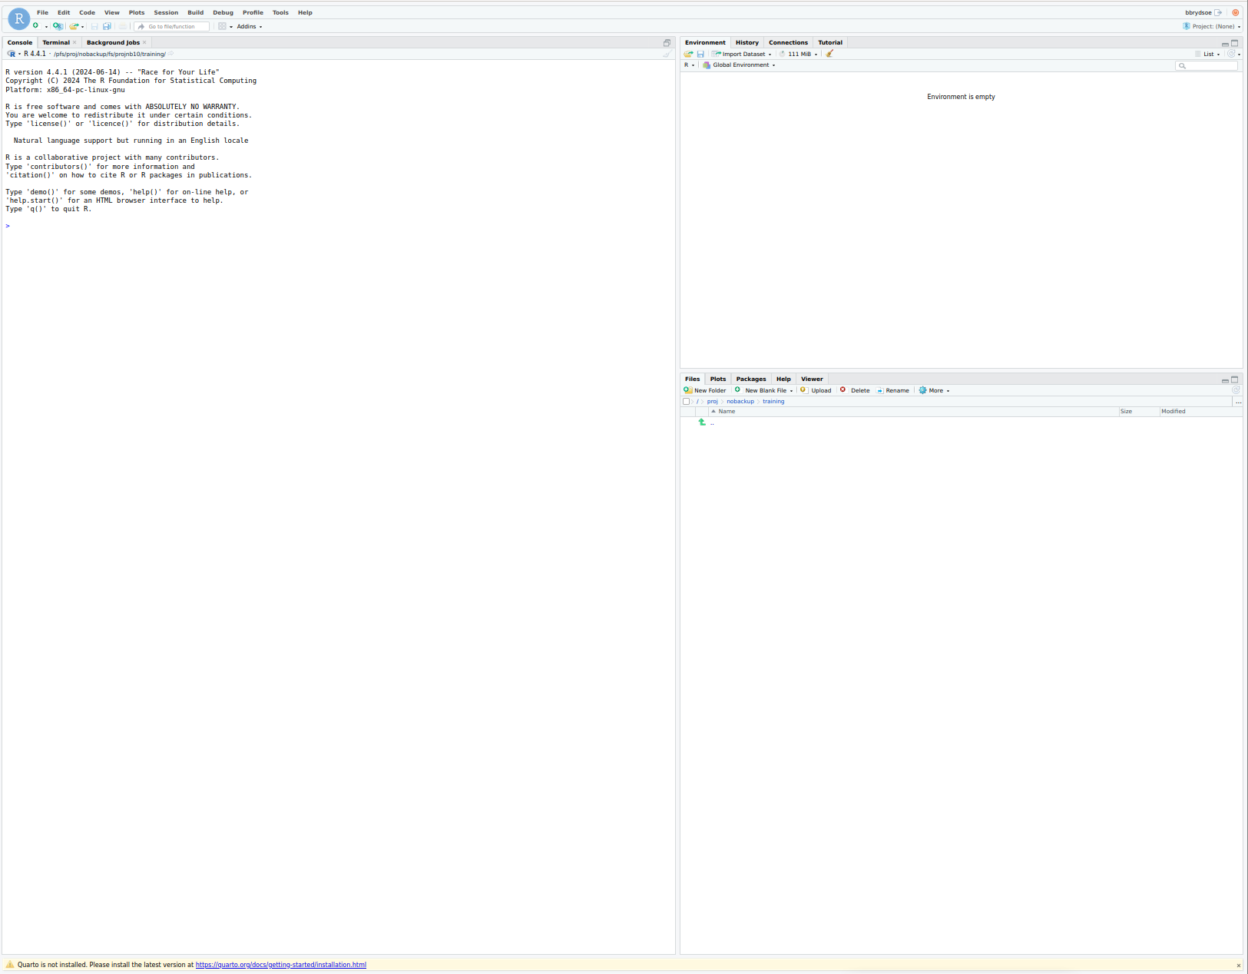
Task: Sort files by Modified column header
Action: (x=1200, y=412)
